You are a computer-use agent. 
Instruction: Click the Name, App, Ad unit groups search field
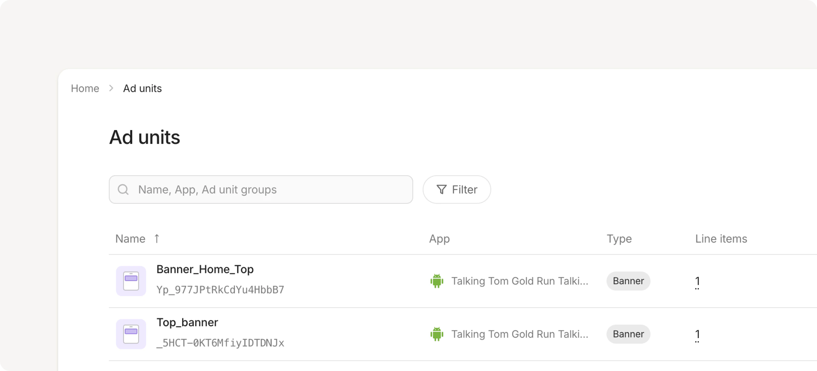[x=260, y=190]
